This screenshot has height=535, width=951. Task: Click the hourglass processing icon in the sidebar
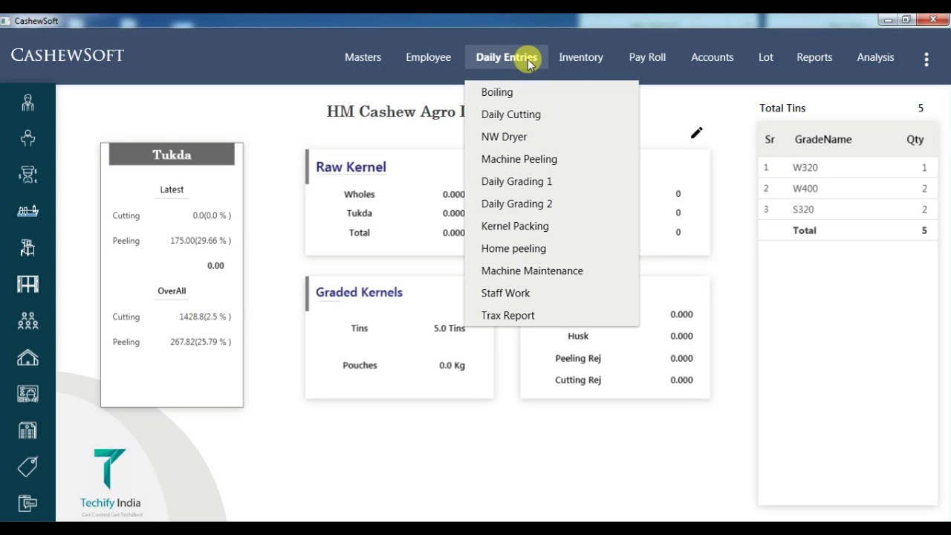click(x=27, y=174)
